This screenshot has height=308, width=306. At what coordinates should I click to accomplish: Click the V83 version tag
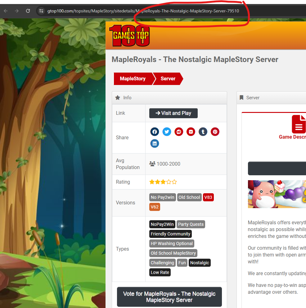[208, 198]
